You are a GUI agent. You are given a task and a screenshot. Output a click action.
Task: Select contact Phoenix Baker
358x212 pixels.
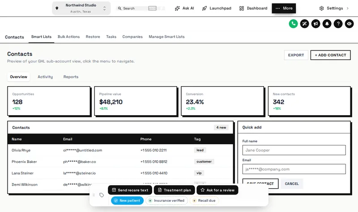pyautogui.click(x=24, y=162)
